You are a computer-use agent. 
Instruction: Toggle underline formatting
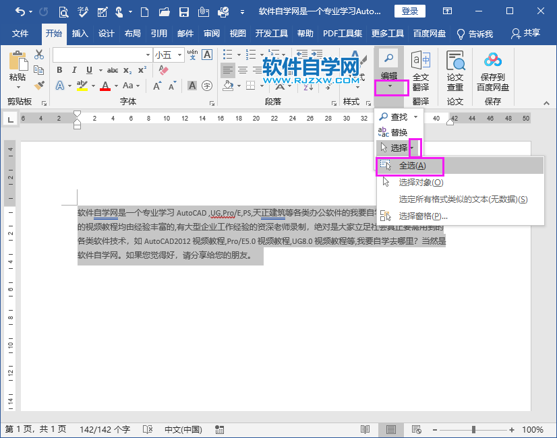click(89, 70)
